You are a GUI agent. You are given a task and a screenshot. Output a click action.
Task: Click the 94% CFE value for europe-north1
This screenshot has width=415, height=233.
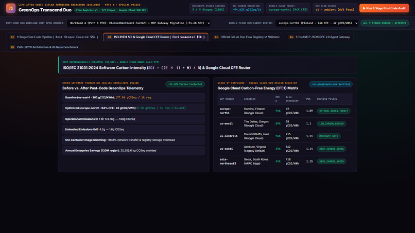point(278,111)
